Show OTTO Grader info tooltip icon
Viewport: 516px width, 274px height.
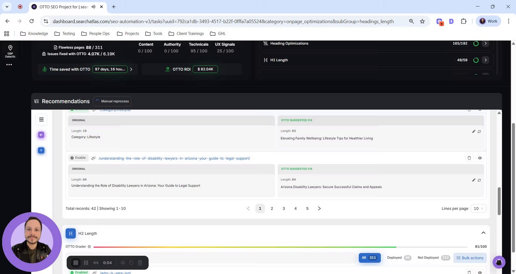click(x=89, y=247)
